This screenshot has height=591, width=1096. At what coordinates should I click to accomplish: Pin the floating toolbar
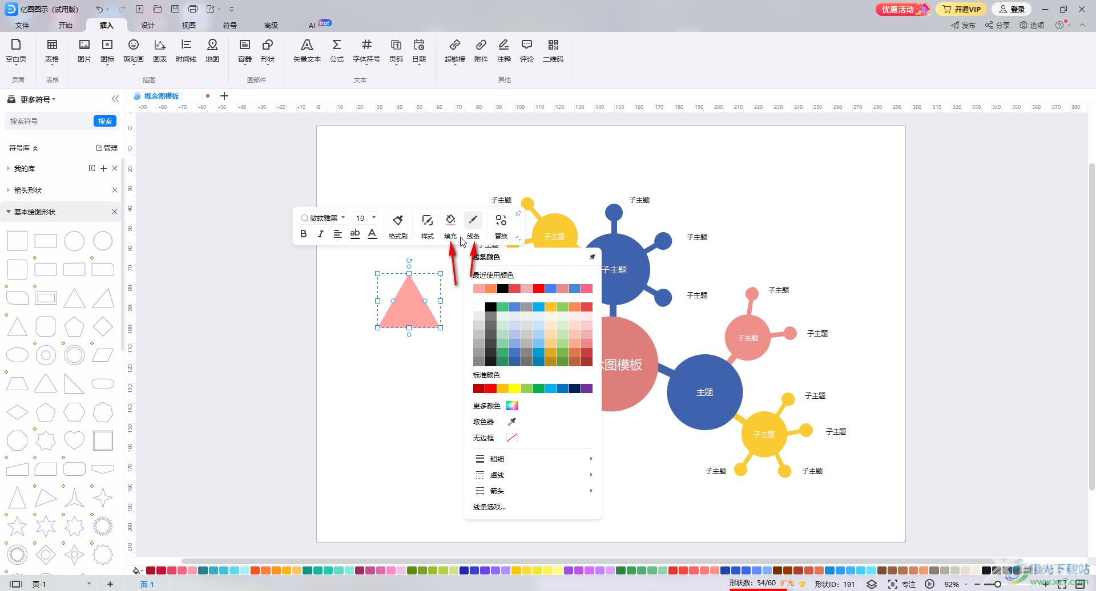(518, 214)
